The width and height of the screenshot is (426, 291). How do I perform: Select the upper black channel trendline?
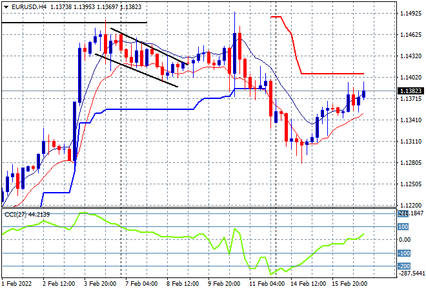tap(149, 47)
